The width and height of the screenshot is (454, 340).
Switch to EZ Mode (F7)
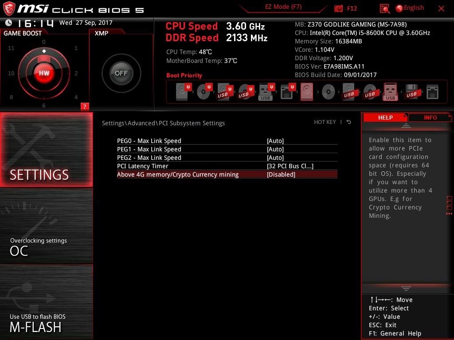pyautogui.click(x=283, y=7)
